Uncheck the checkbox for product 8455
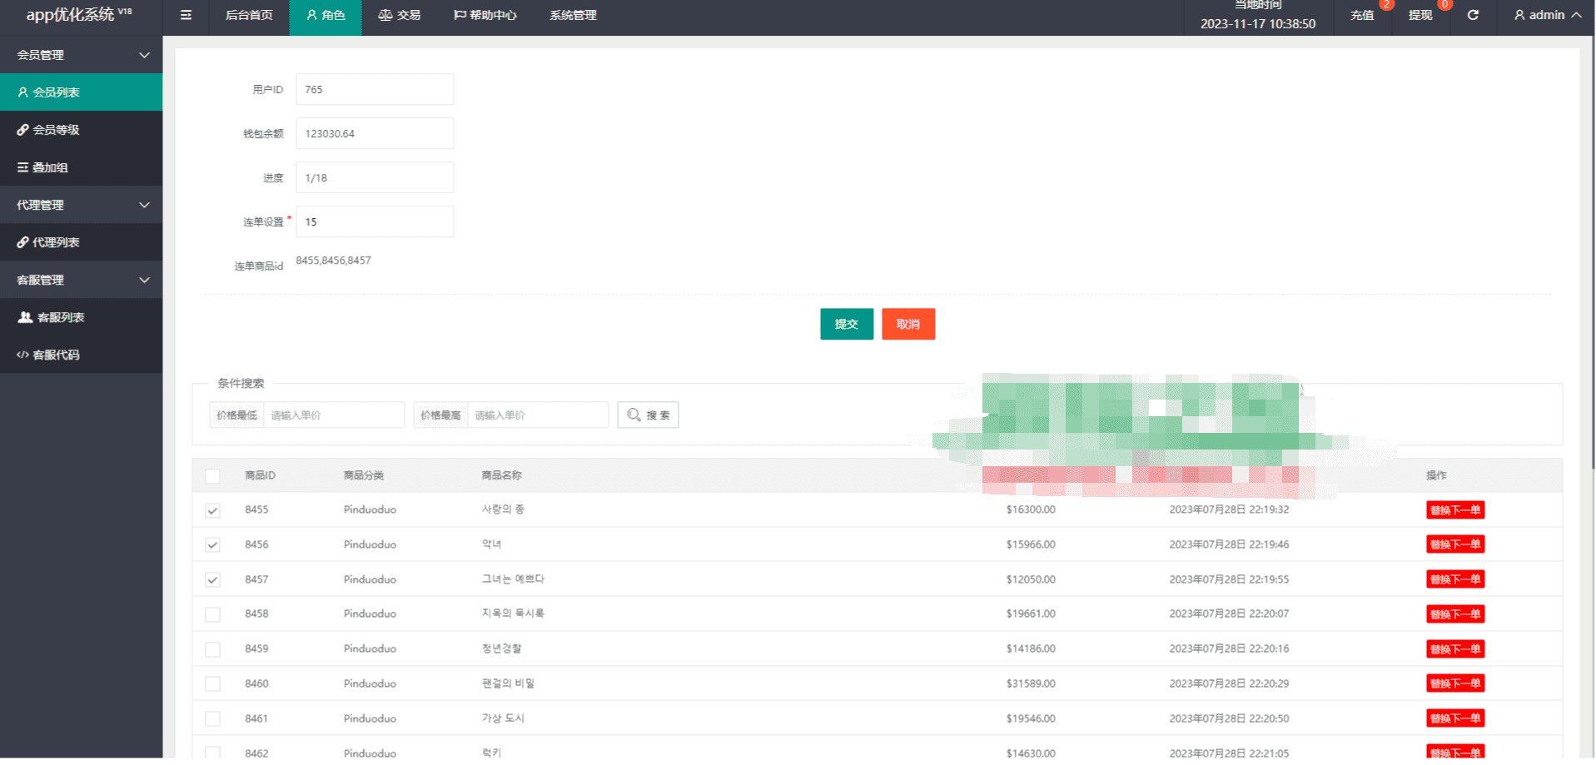Viewport: 1596px width, 765px height. click(212, 510)
